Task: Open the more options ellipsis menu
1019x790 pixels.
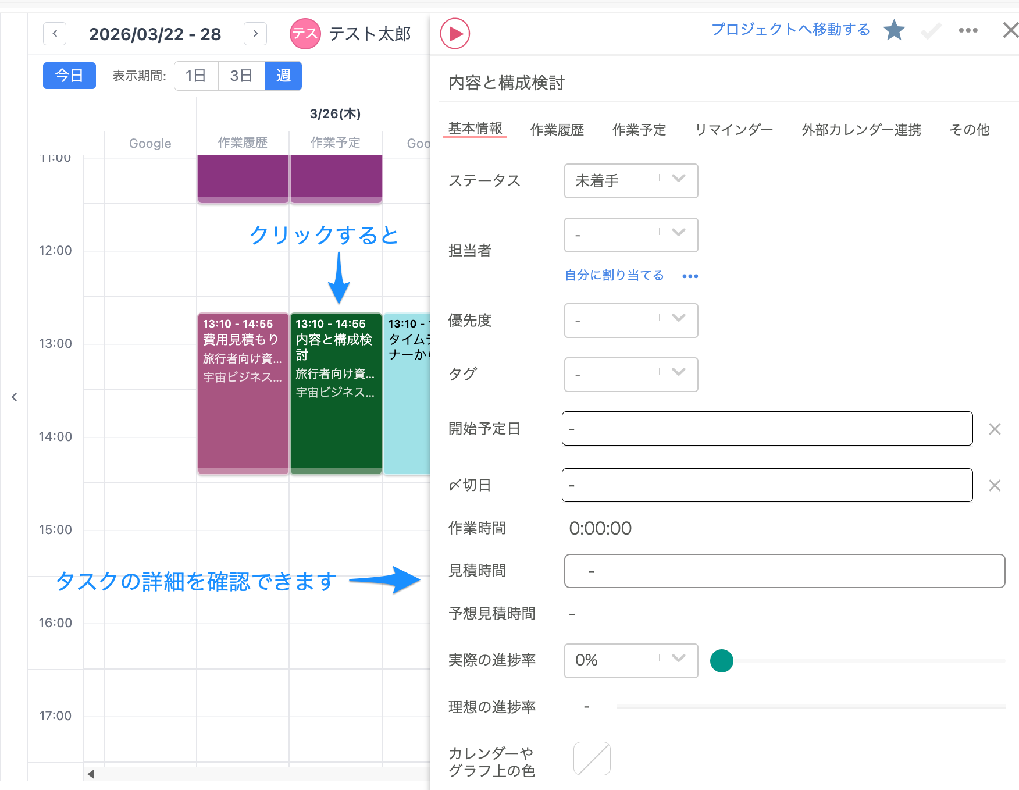Action: point(967,30)
